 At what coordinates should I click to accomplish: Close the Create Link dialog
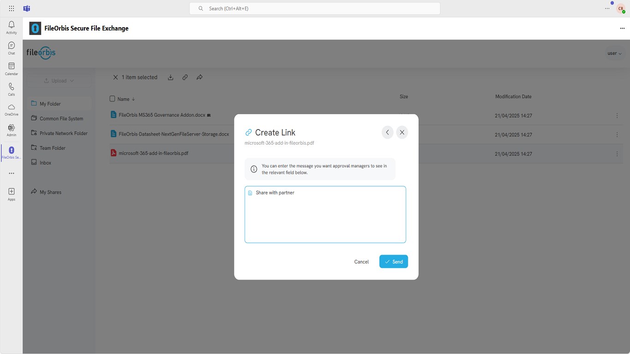pos(402,132)
